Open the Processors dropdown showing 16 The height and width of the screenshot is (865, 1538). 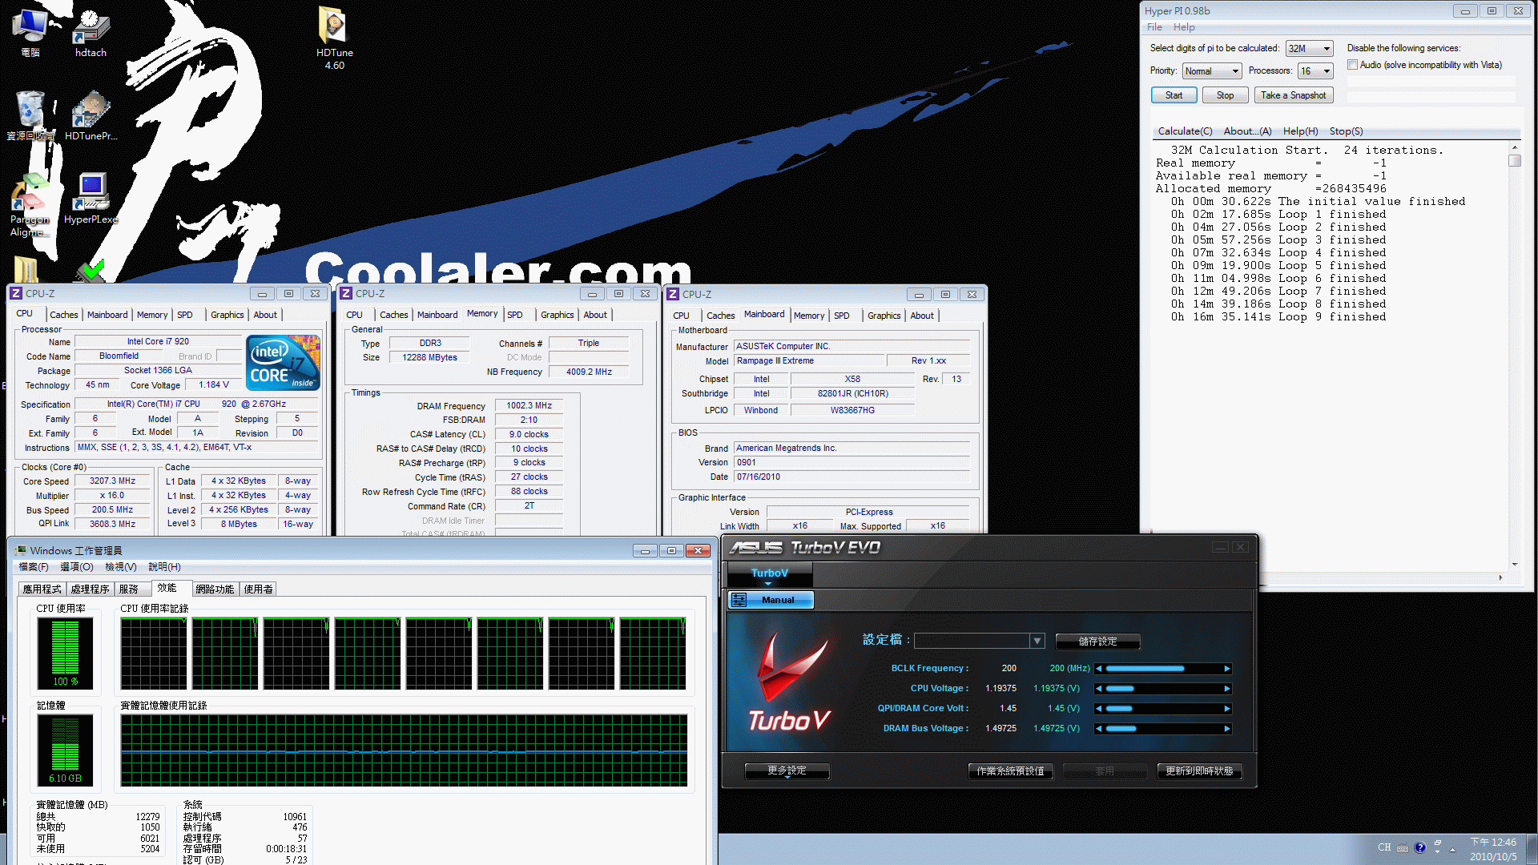pos(1315,71)
